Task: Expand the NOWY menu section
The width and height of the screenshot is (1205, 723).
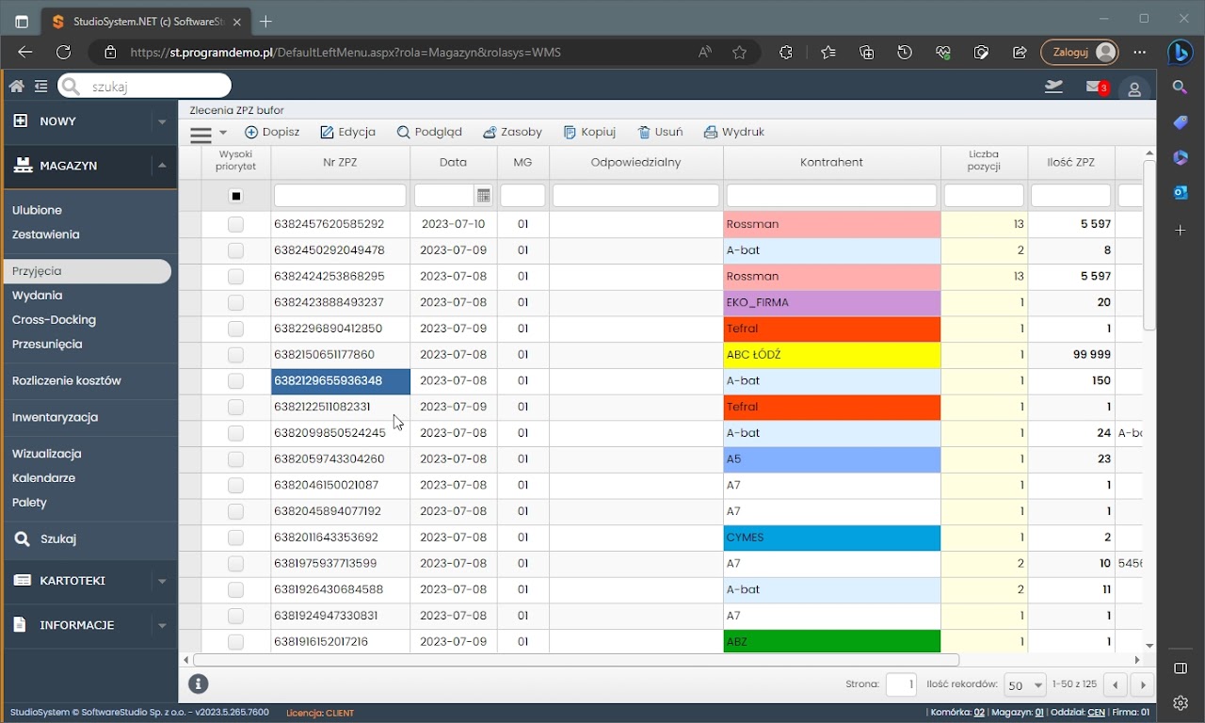Action: pos(161,121)
